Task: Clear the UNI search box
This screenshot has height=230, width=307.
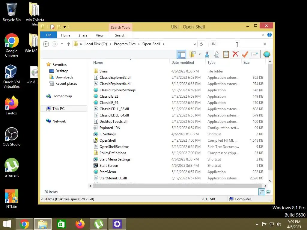Action: tap(265, 44)
